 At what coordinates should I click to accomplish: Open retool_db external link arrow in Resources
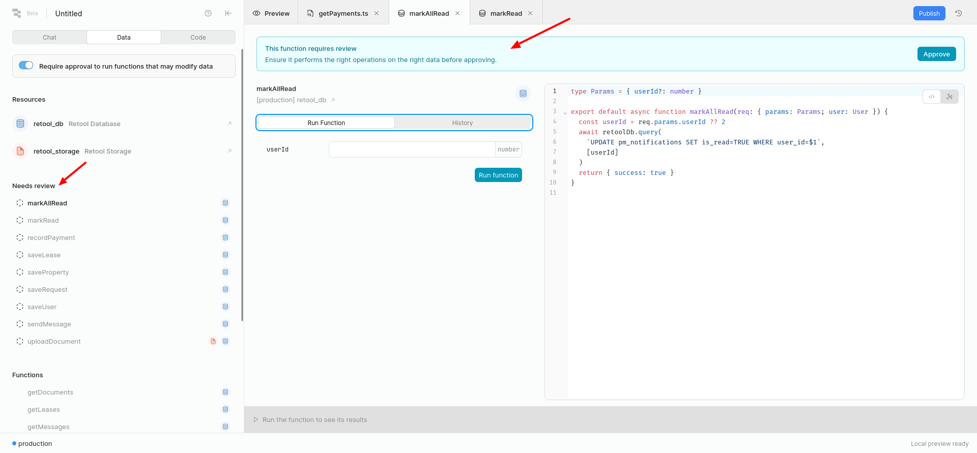pos(229,124)
